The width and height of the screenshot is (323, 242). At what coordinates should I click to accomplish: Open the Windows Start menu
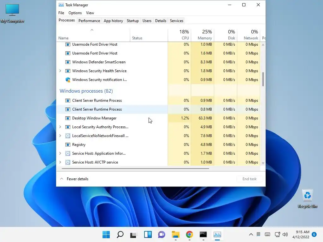[106, 234]
